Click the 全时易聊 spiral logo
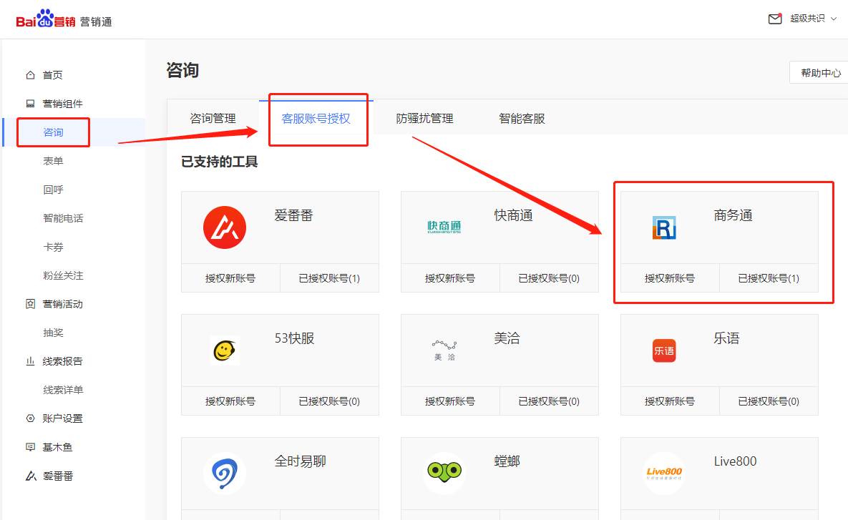 225,474
